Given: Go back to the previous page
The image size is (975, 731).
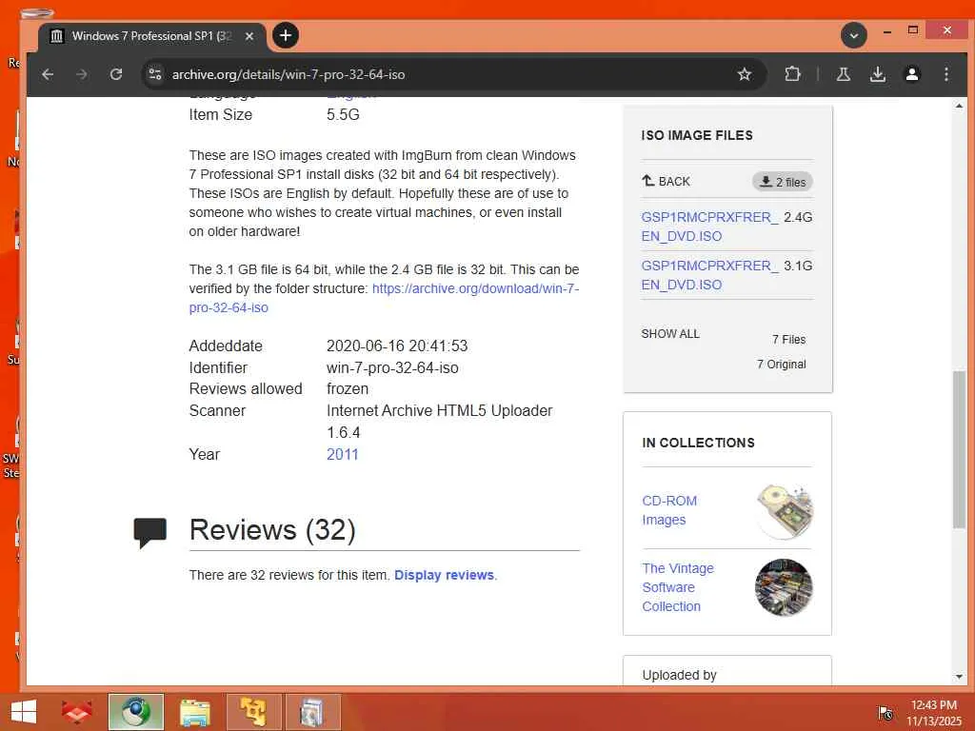Looking at the screenshot, I should click(x=48, y=74).
